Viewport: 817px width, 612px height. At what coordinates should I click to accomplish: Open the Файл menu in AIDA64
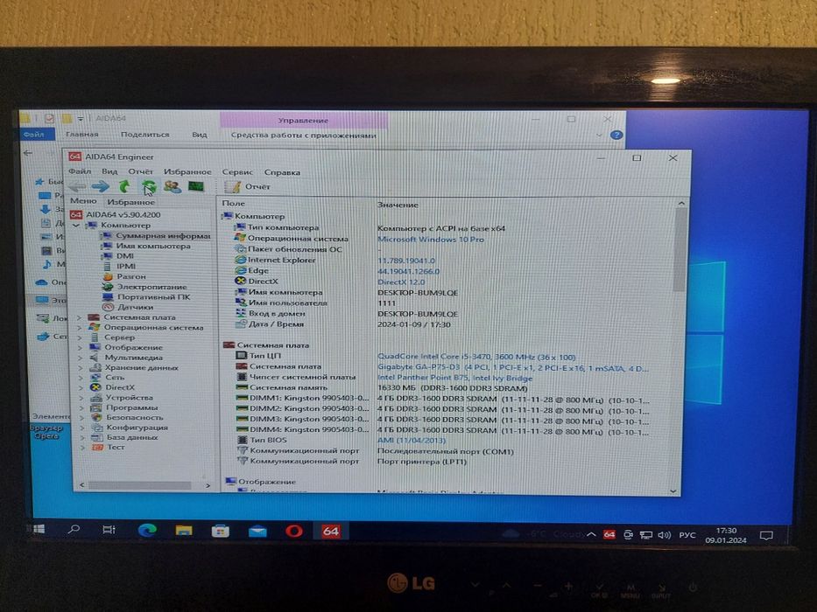[80, 171]
